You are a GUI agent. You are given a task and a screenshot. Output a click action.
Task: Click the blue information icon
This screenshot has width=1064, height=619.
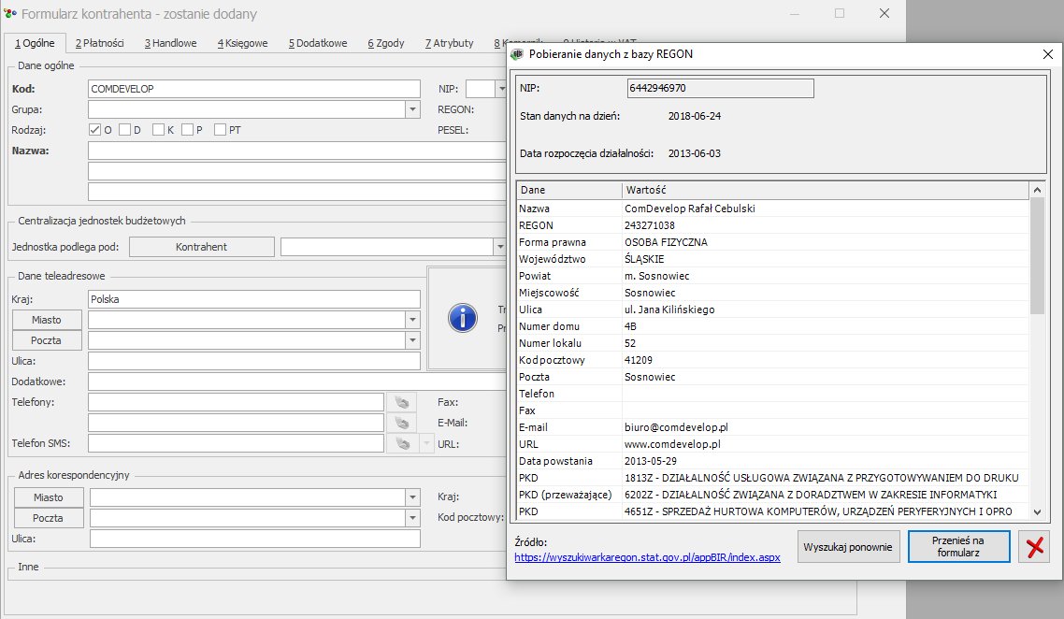463,317
